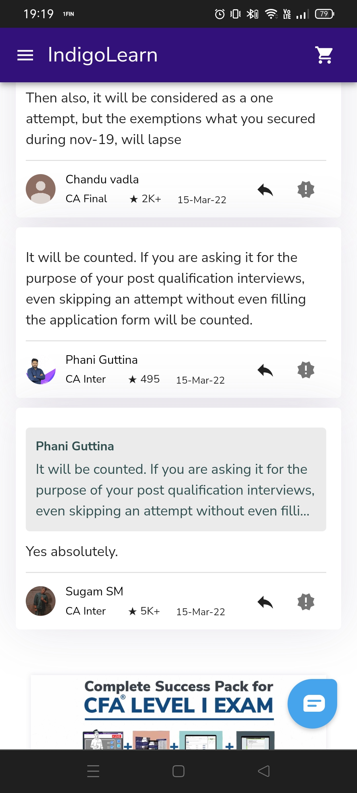
Task: Report Phani Guttina's comment
Action: [306, 370]
